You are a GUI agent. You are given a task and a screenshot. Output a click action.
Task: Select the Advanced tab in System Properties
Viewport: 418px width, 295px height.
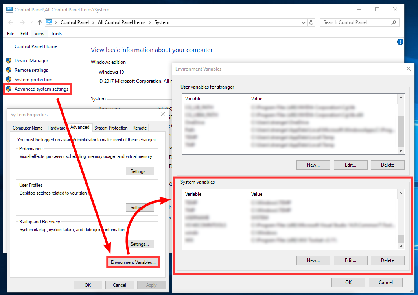click(x=80, y=127)
